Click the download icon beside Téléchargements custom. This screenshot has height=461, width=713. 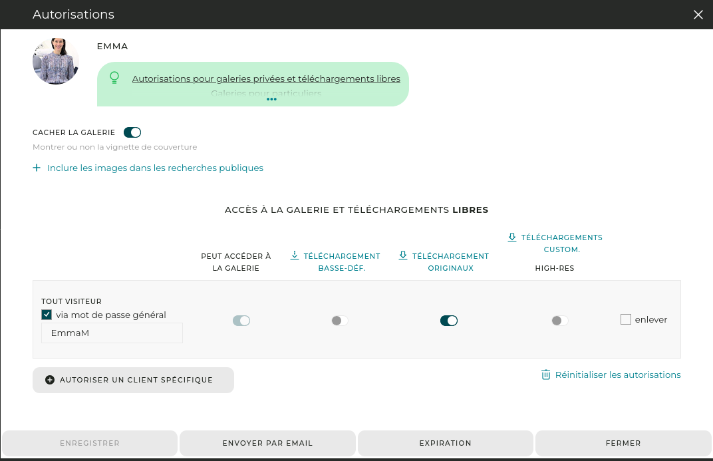click(511, 237)
